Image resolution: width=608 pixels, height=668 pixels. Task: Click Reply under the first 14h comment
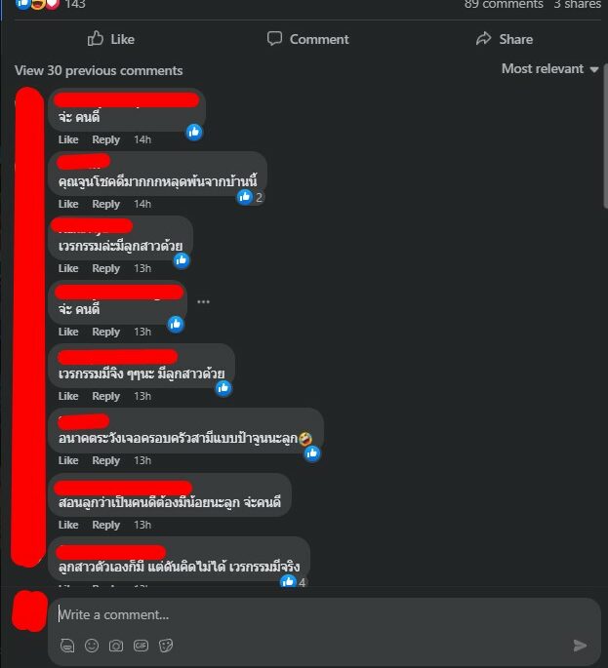coord(105,139)
